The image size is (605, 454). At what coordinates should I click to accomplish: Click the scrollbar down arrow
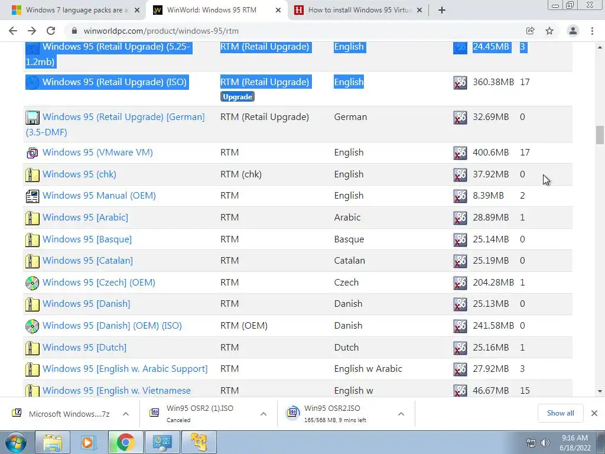pyautogui.click(x=600, y=391)
